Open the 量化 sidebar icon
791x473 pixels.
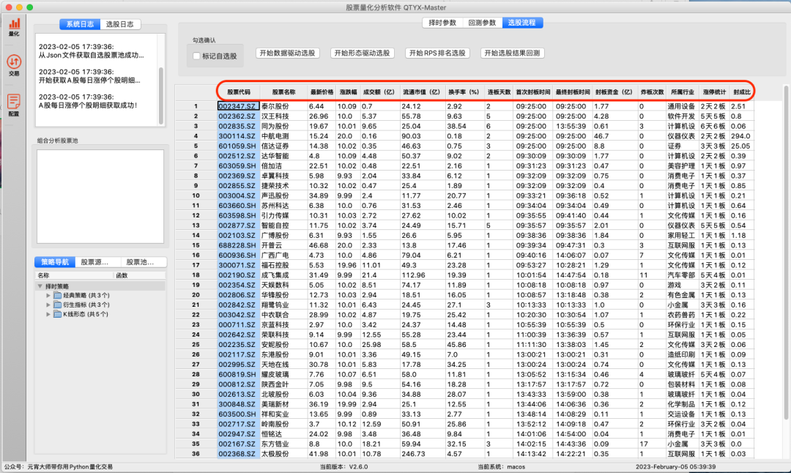14,27
